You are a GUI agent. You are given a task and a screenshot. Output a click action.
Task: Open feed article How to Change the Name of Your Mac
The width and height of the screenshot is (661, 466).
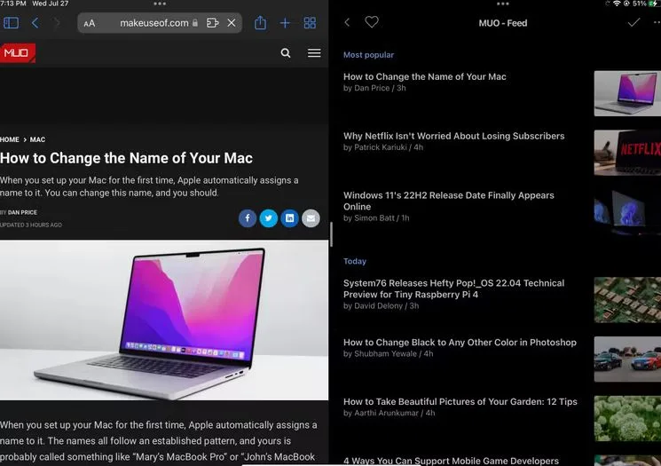(424, 76)
